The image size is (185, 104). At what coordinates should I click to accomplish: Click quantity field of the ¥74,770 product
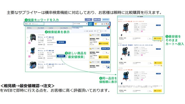[149, 39]
